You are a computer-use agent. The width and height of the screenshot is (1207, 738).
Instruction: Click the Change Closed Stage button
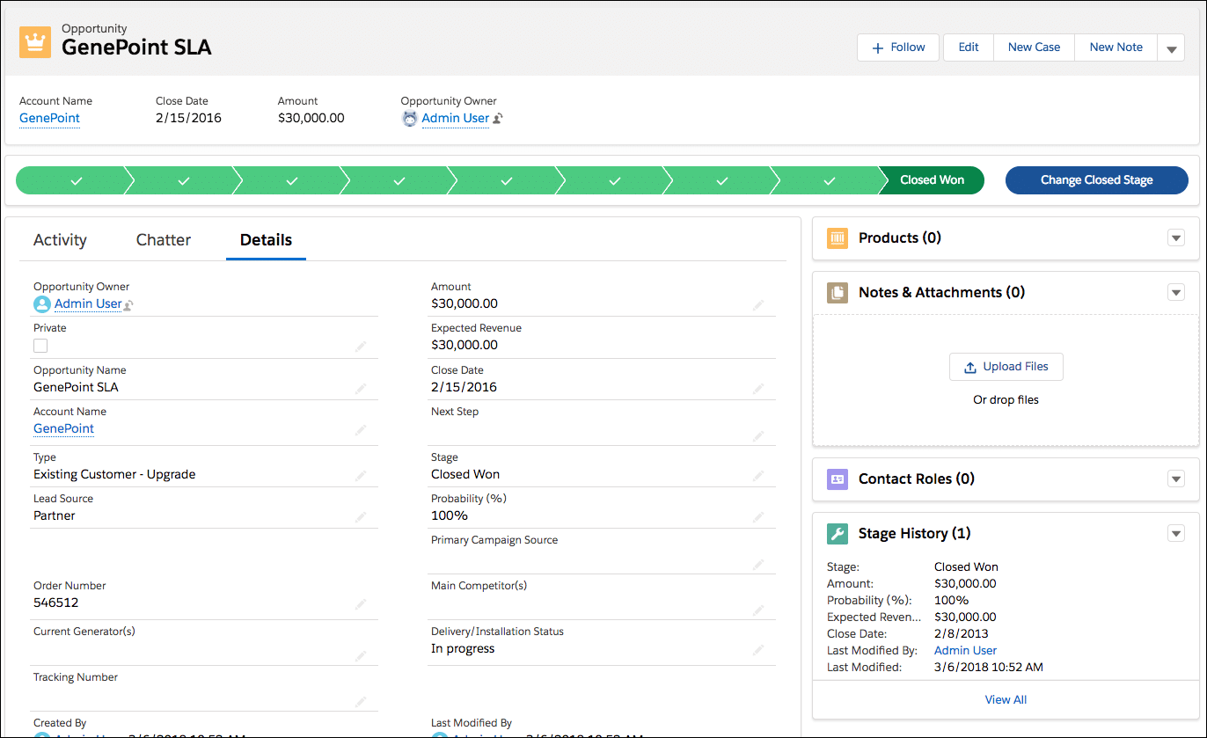click(x=1096, y=180)
